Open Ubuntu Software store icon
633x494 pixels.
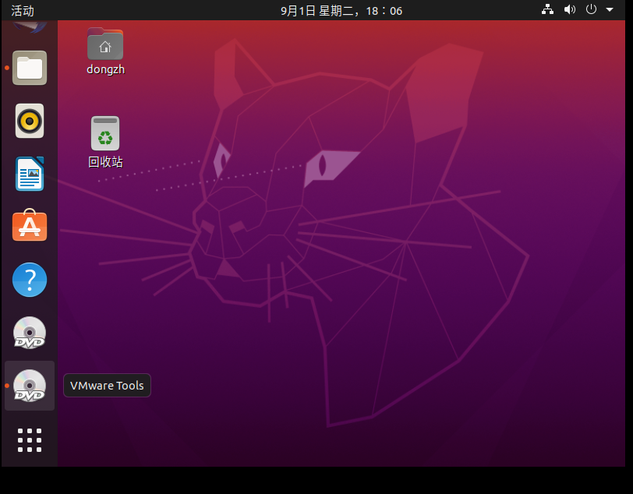point(30,225)
